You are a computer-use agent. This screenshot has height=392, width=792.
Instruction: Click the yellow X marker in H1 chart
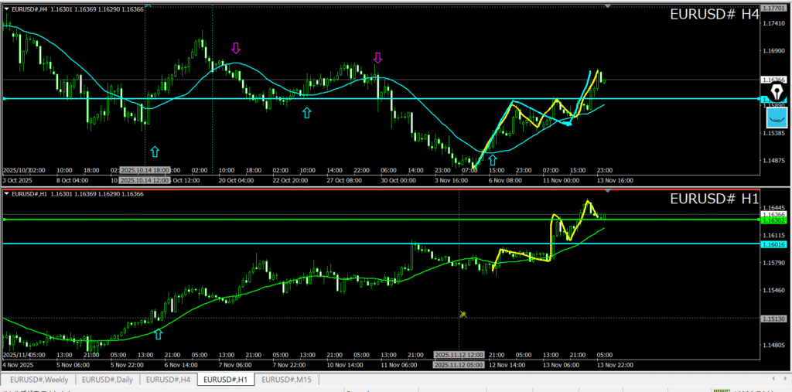[x=463, y=314]
